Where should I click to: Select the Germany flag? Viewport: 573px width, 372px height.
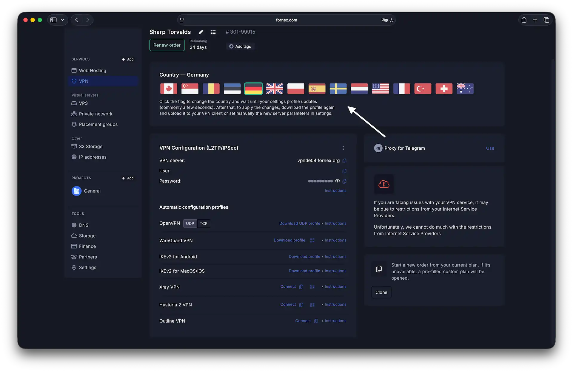pyautogui.click(x=253, y=89)
